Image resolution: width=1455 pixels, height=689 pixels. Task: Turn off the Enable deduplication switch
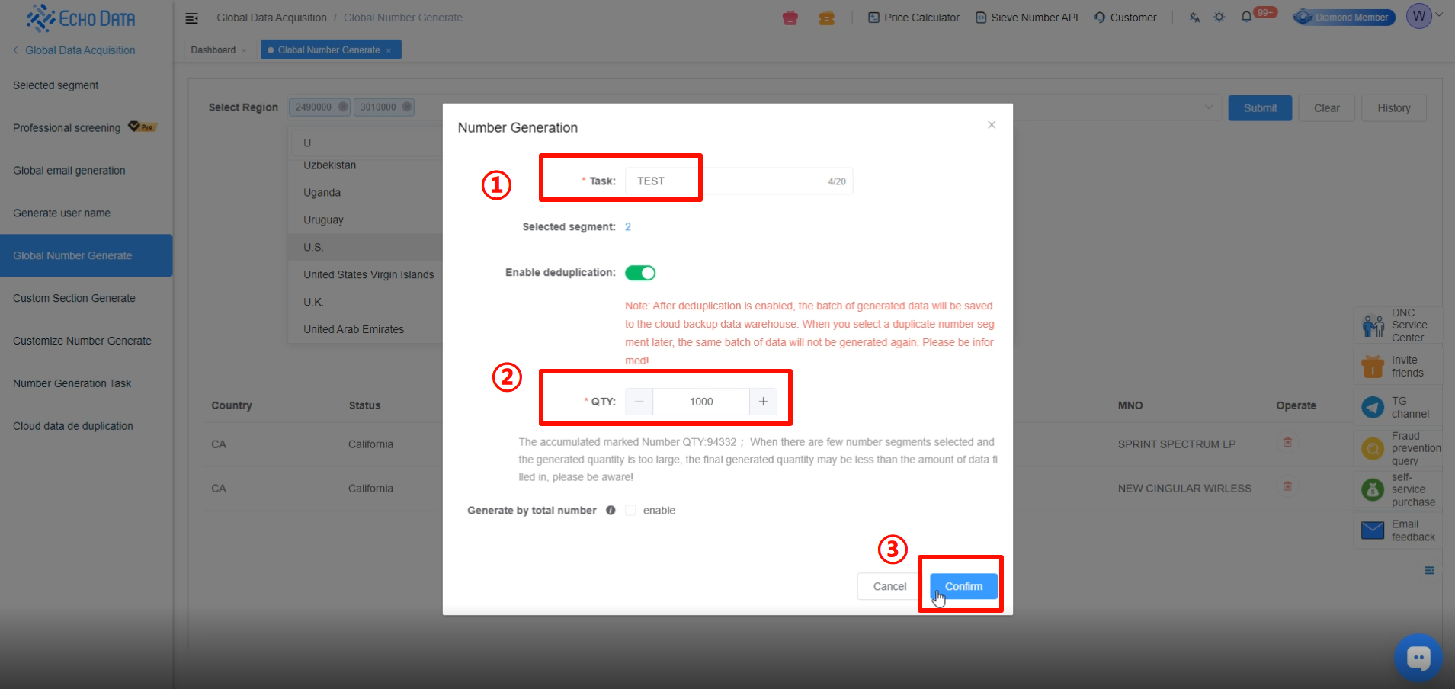pos(640,273)
